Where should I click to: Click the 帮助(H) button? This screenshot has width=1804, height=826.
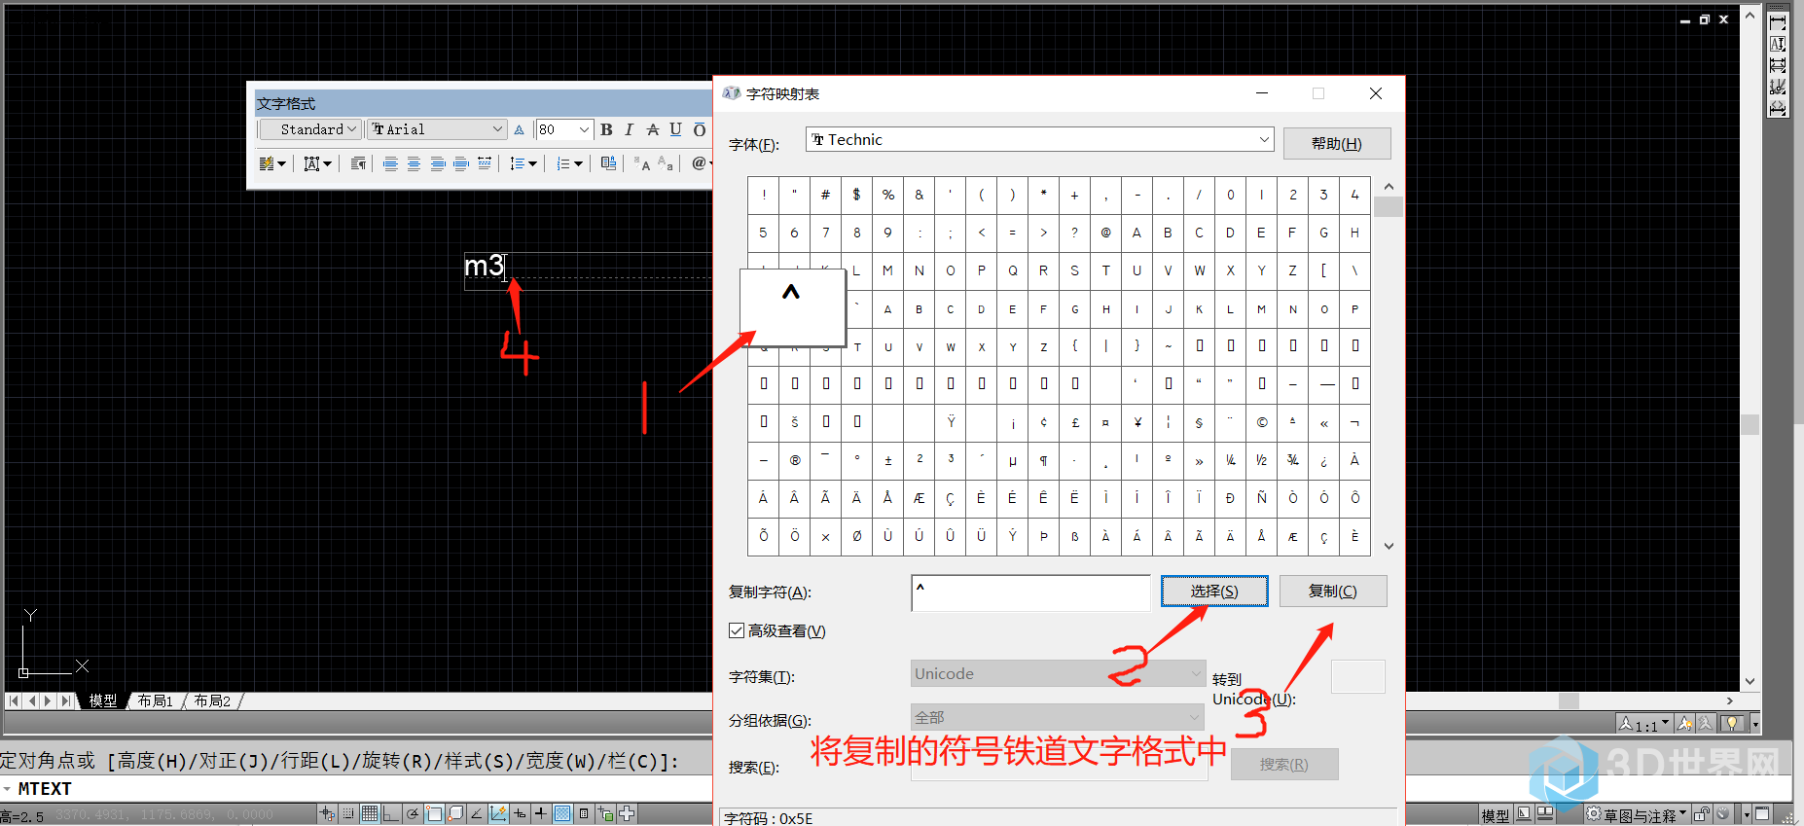[1337, 143]
